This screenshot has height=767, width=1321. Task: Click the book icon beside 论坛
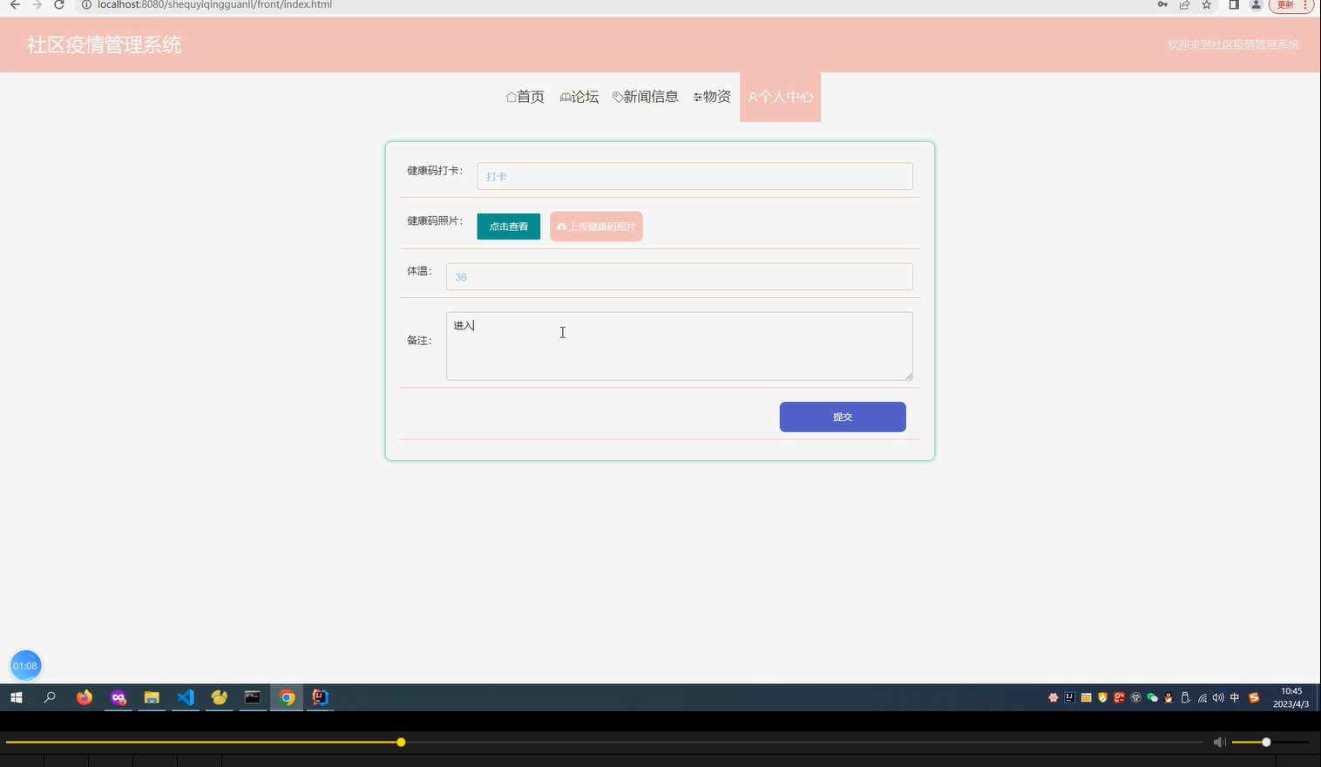click(566, 96)
